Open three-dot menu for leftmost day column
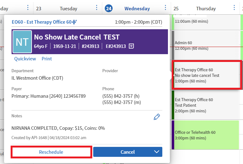243x164 pixels. (28, 7)
